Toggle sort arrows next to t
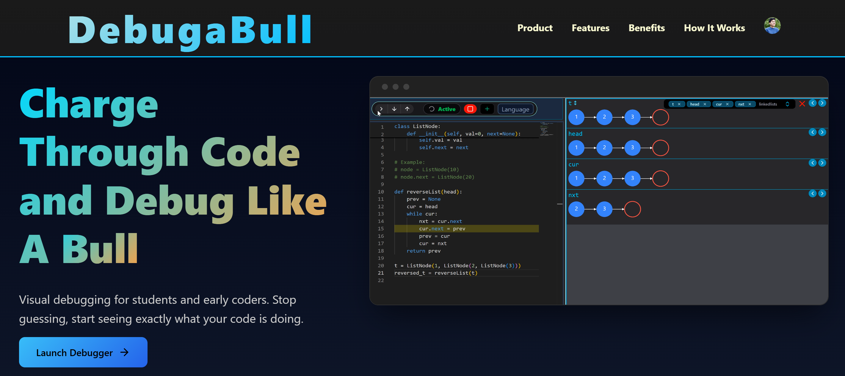This screenshot has height=376, width=845. click(x=575, y=103)
